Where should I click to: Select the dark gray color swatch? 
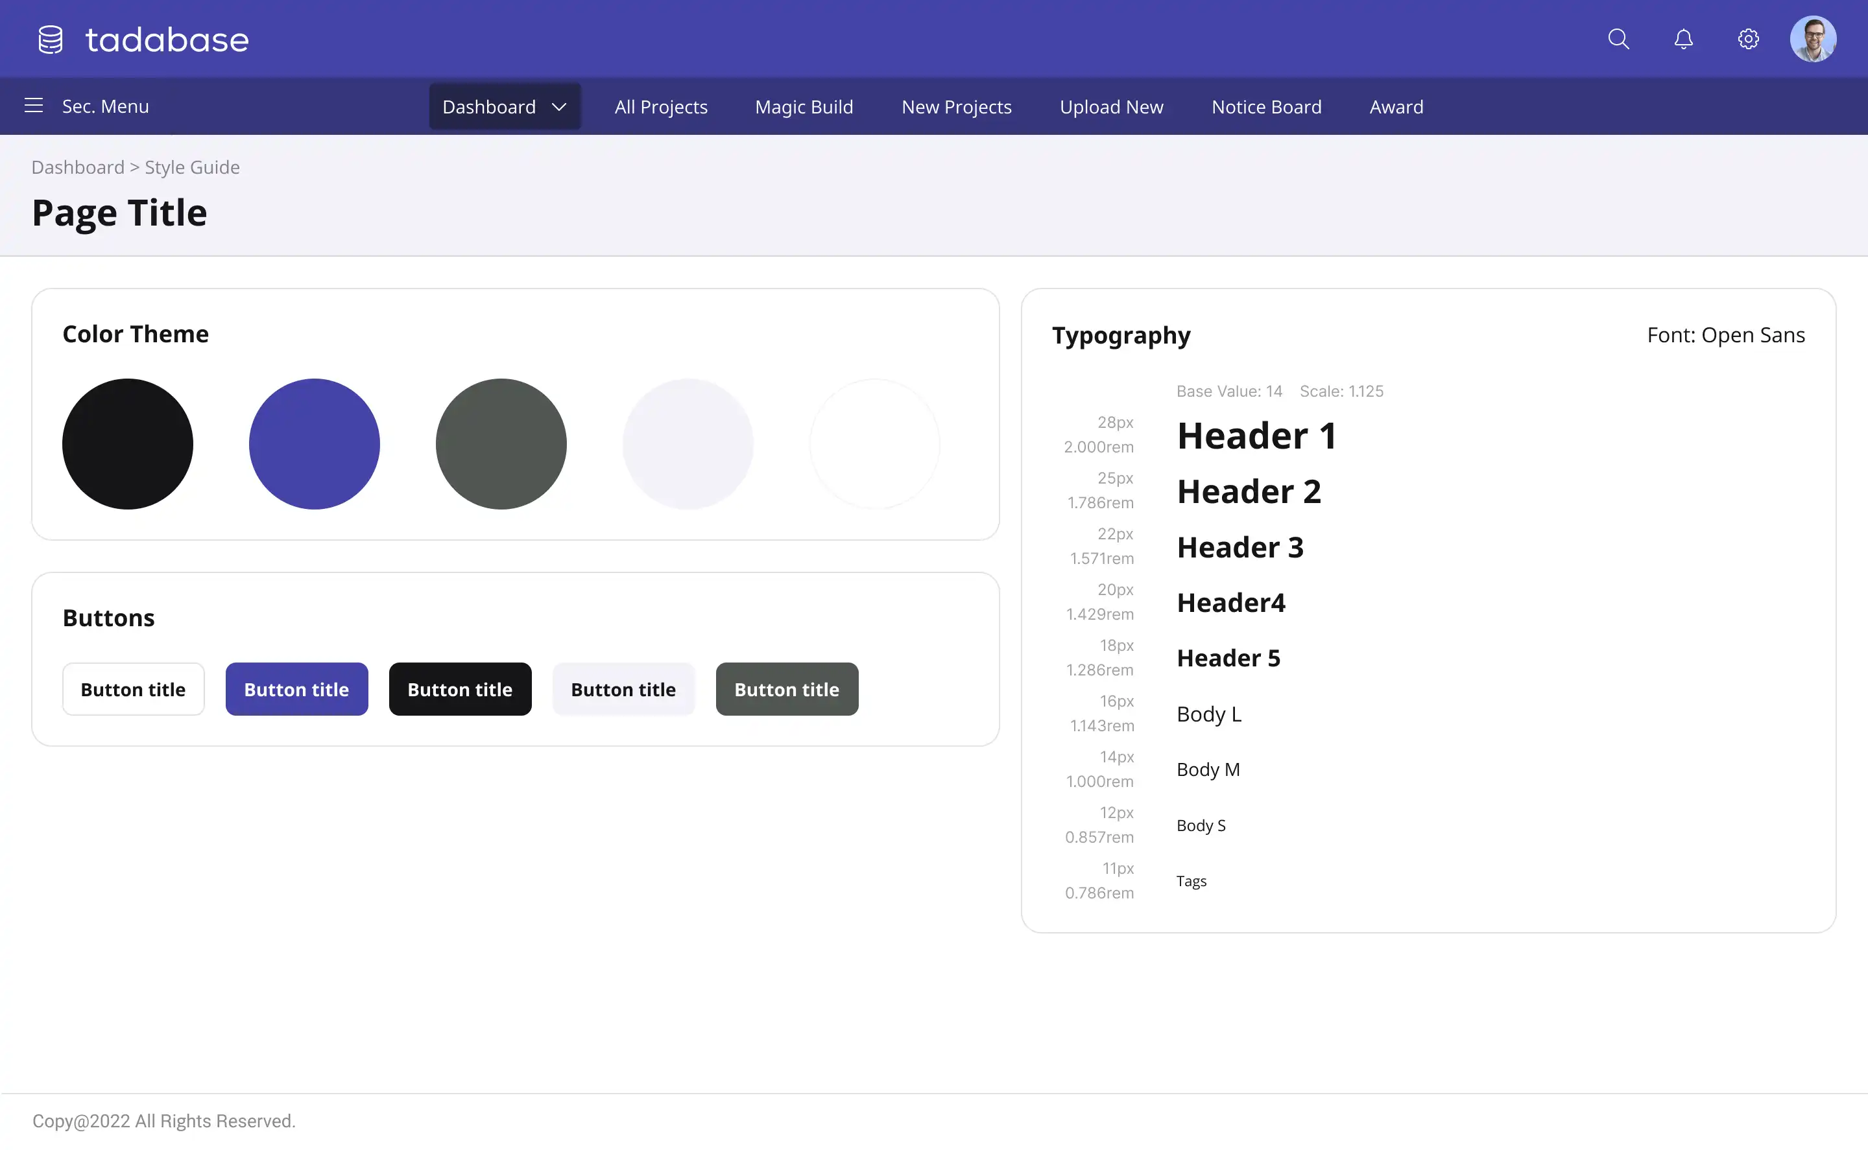coord(501,444)
